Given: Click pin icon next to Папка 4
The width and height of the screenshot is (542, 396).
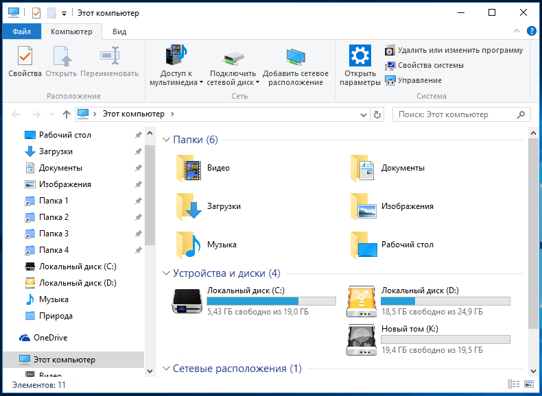Looking at the screenshot, I should click(139, 250).
